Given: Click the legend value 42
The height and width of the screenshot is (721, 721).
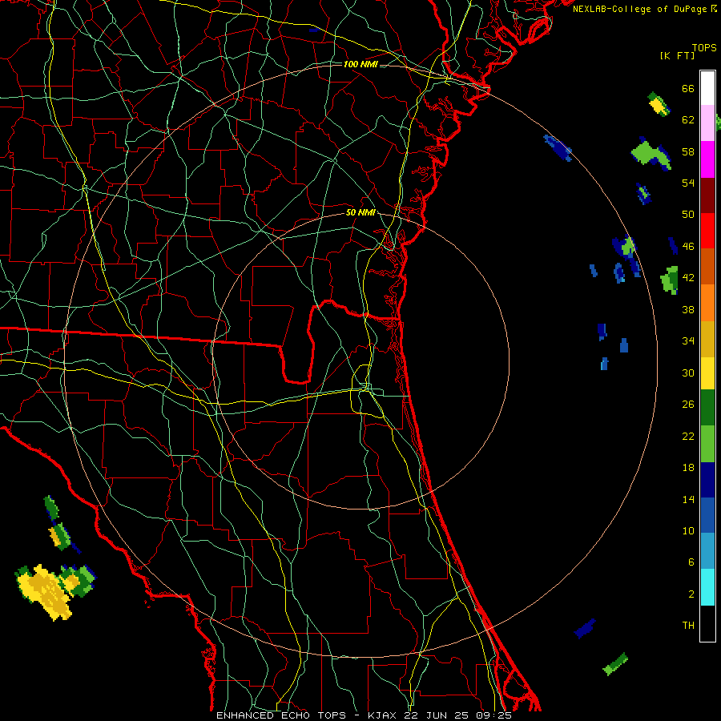Looking at the screenshot, I should click(688, 278).
